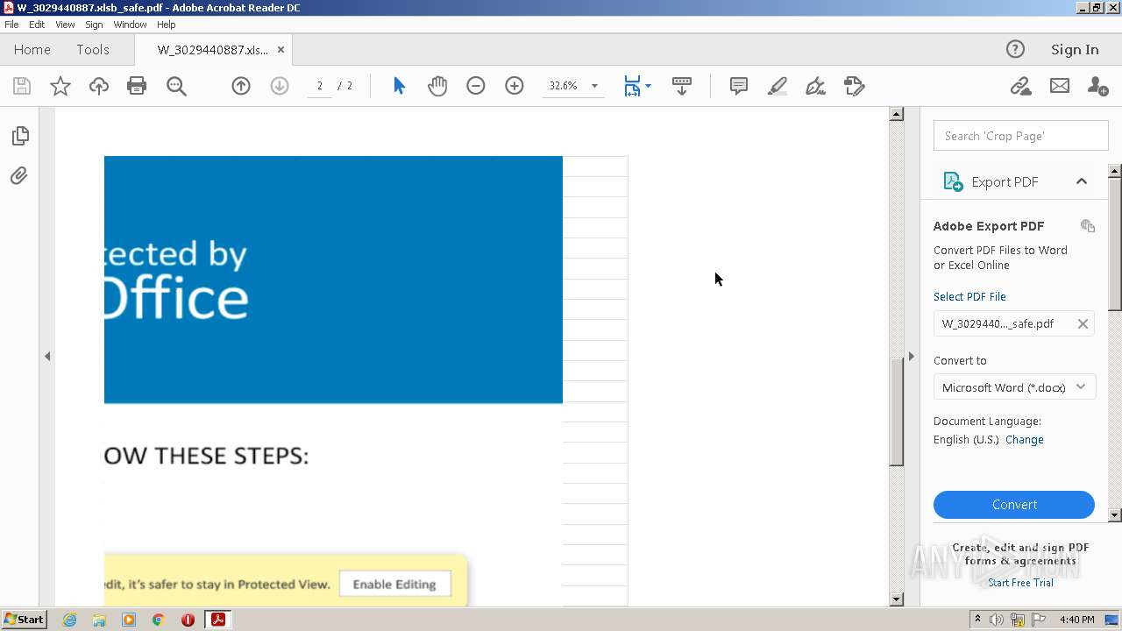Open File Explorer from the taskbar
Image resolution: width=1122 pixels, height=631 pixels.
[99, 620]
